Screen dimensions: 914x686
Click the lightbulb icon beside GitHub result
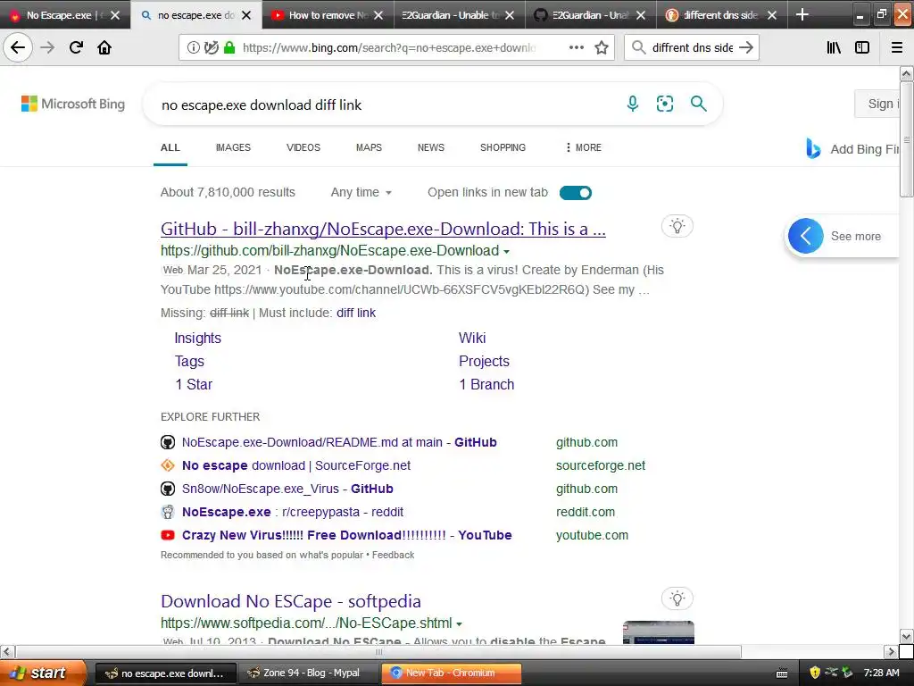pyautogui.click(x=677, y=226)
